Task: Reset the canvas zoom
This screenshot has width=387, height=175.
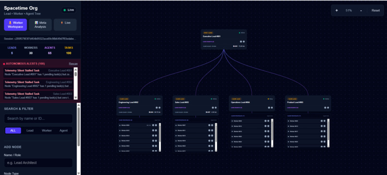Action: click(x=375, y=11)
